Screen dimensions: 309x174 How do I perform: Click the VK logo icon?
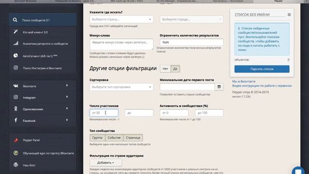point(16,86)
